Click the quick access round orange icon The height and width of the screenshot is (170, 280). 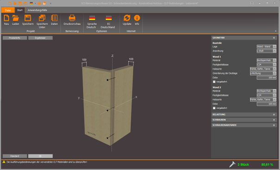pyautogui.click(x=44, y=3)
